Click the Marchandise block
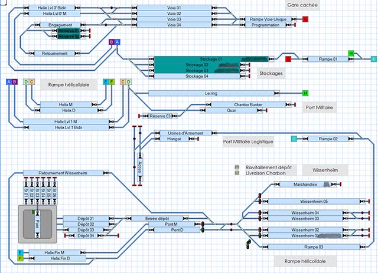 pos(305,185)
